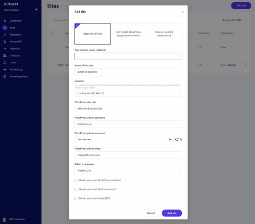Image resolution: width=255 pixels, height=224 pixels.
Task: Open Activity Log menu item
Action: click(16, 70)
